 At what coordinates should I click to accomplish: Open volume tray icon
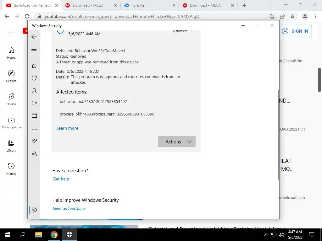(281, 235)
